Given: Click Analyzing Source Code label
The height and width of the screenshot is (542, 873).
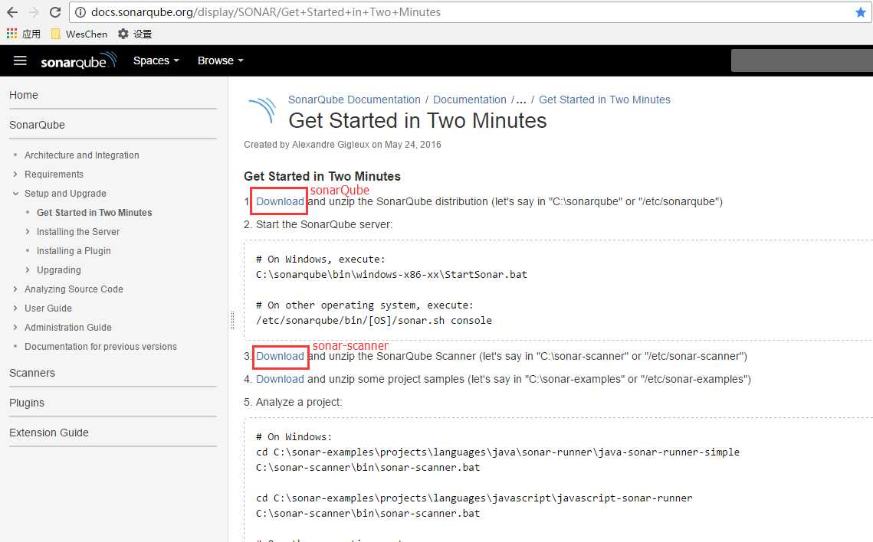Looking at the screenshot, I should tap(74, 289).
